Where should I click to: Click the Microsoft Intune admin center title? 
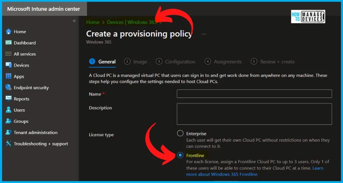click(x=44, y=9)
